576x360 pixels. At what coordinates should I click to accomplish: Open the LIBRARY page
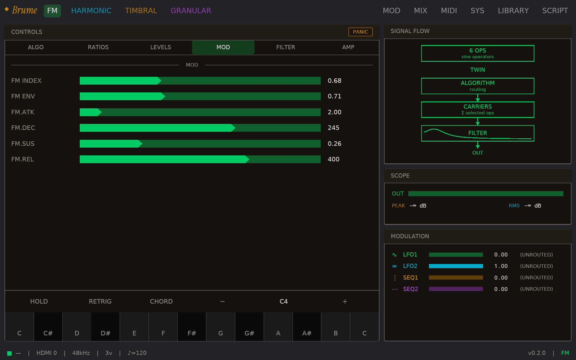[513, 11]
